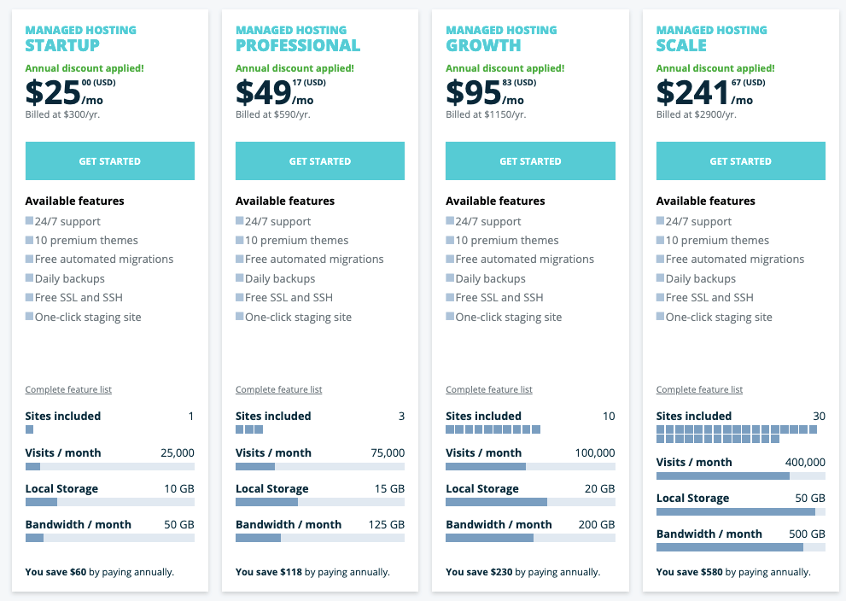Select the bullet icon for Free SSL and SSH in Growth

(x=450, y=297)
